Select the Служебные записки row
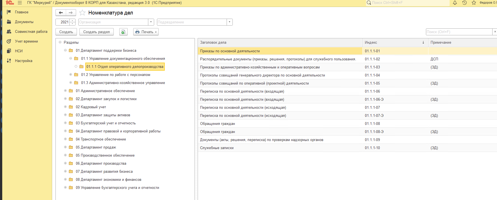Image resolution: width=497 pixels, height=200 pixels. [x=217, y=148]
